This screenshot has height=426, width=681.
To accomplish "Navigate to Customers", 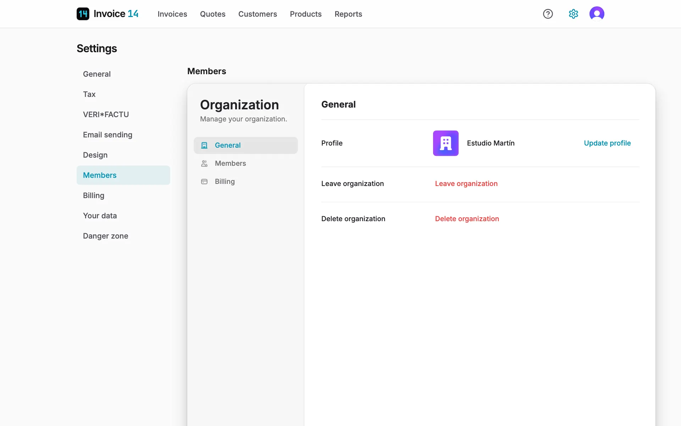I will [258, 14].
